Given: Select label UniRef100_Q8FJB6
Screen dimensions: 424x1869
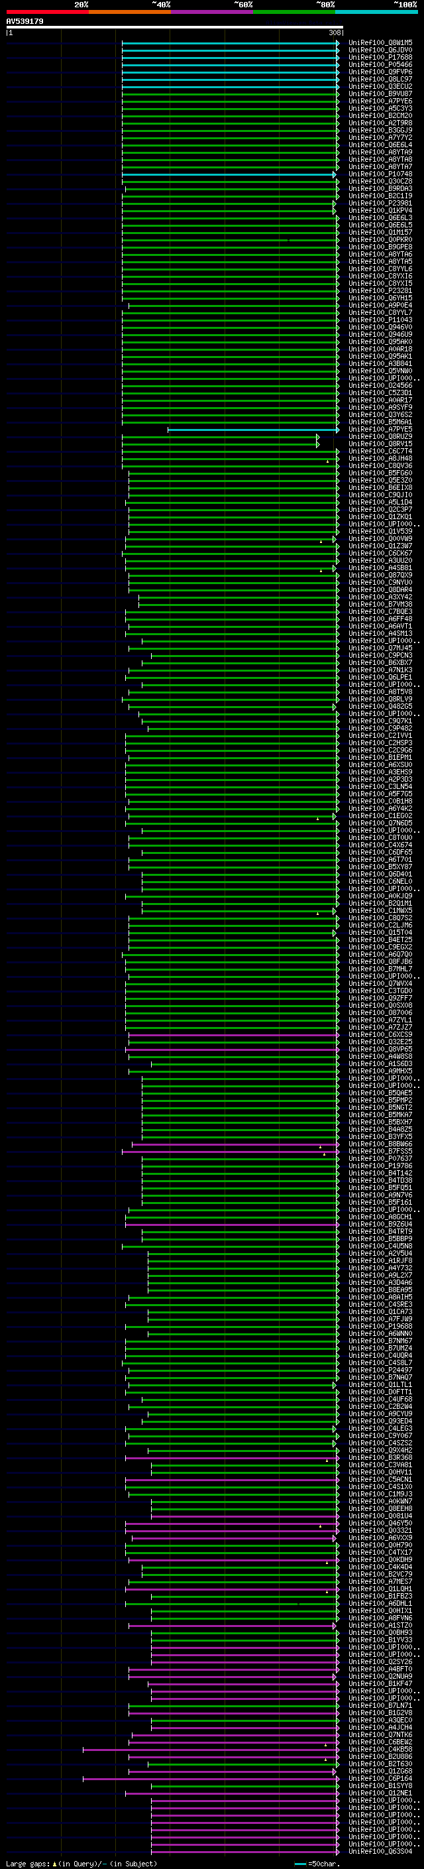Looking at the screenshot, I should point(380,962).
